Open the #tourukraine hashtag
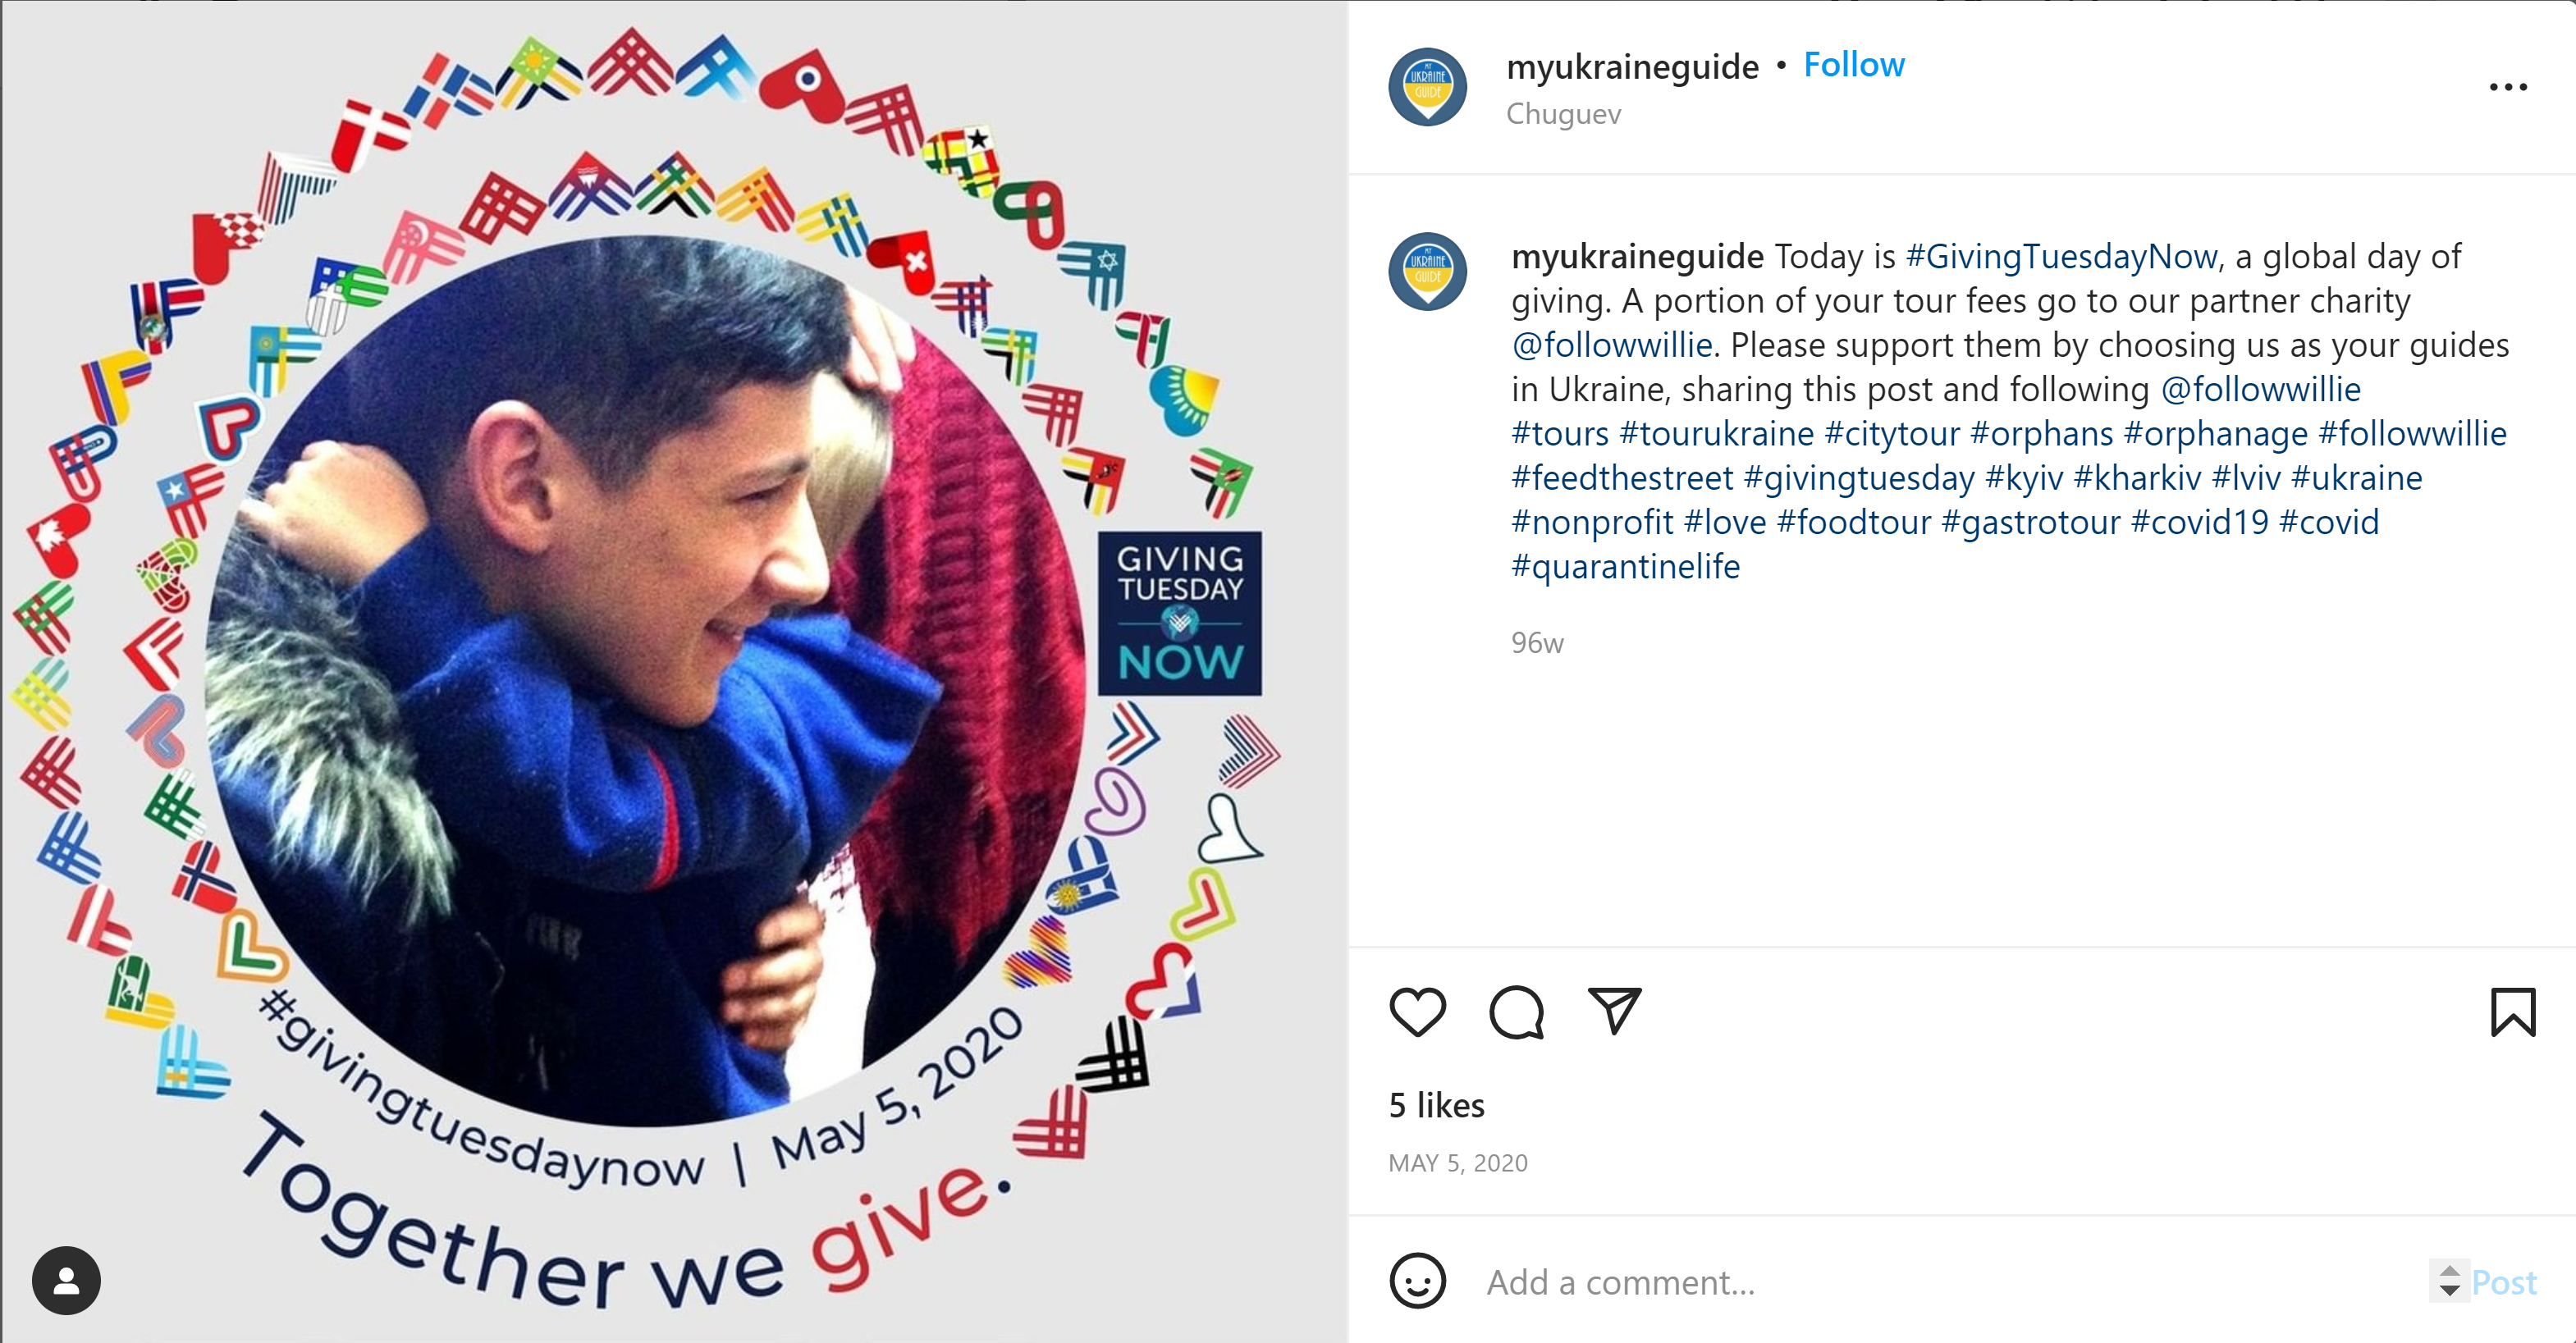This screenshot has width=2576, height=1343. click(1716, 434)
